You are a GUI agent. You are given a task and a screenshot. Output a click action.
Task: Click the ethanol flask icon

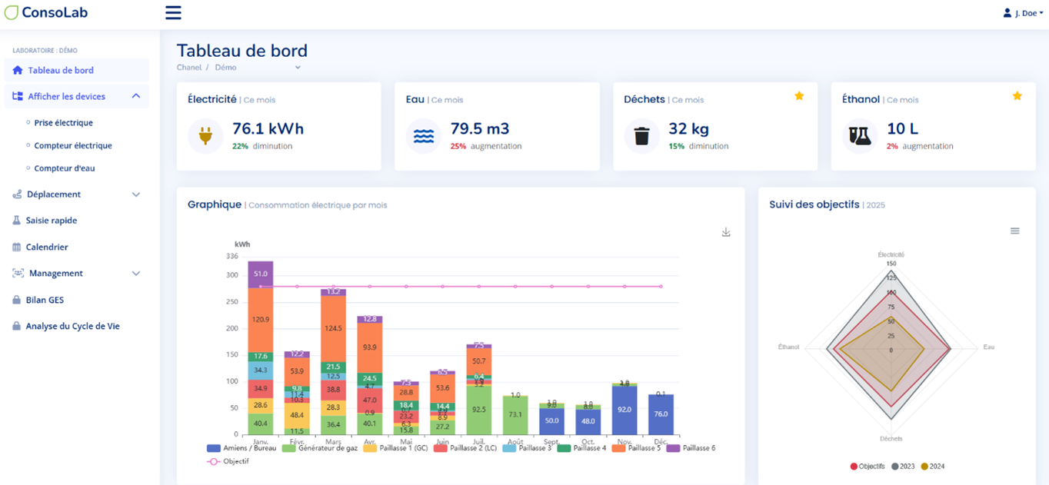[x=860, y=136]
